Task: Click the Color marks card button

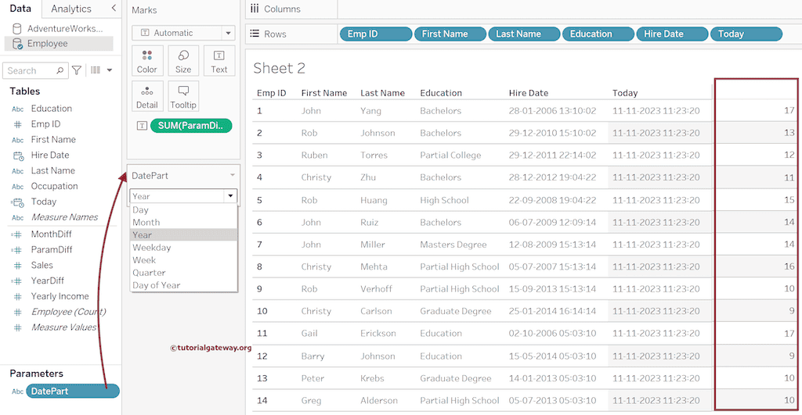Action: 147,60
